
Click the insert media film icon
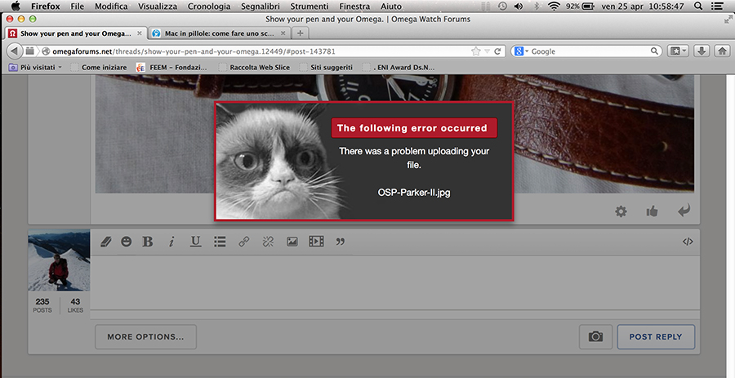[x=316, y=242]
